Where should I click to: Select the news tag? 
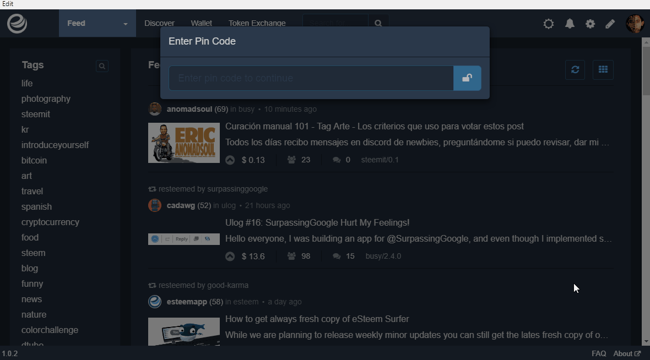(31, 299)
